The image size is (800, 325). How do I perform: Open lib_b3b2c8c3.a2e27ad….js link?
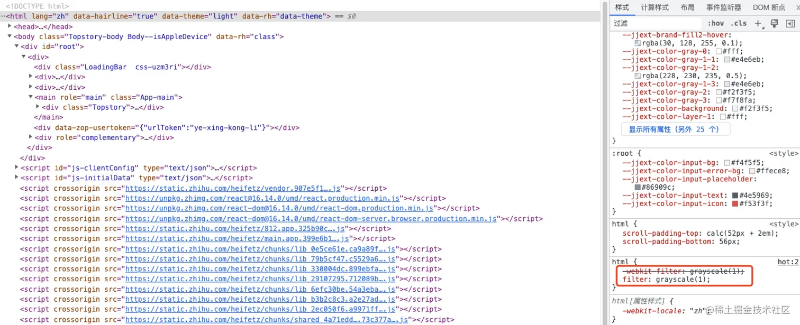[260, 300]
